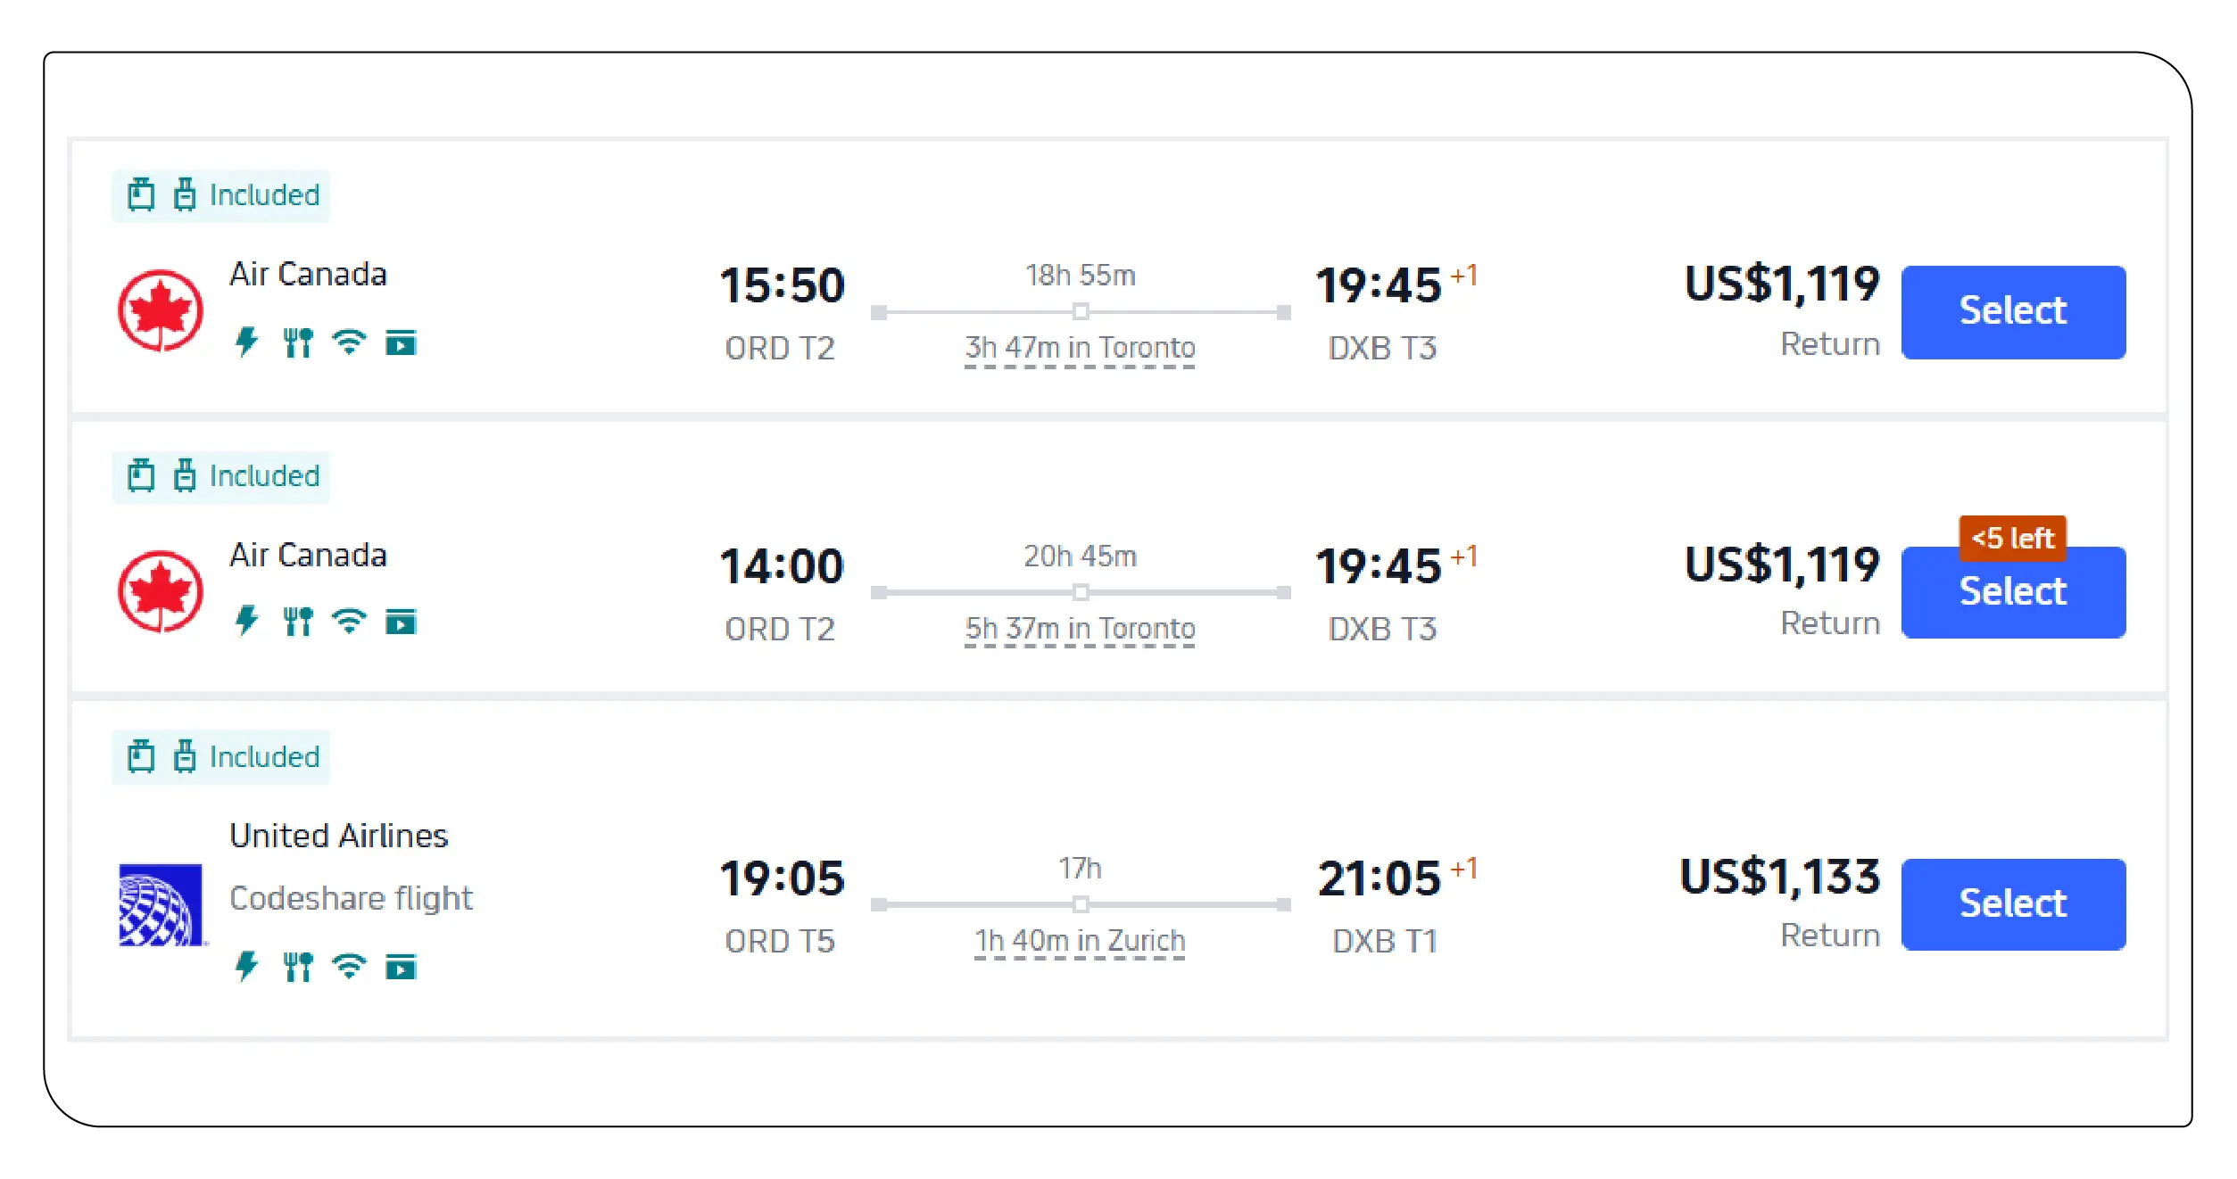2237x1179 pixels.
Task: Select the US$1,133 United Airlines flight
Action: pyautogui.click(x=2012, y=904)
